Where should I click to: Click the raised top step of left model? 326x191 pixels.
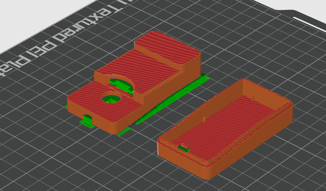(x=168, y=49)
